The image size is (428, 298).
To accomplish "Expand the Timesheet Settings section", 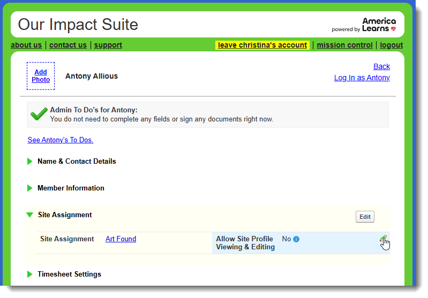I will [x=30, y=274].
